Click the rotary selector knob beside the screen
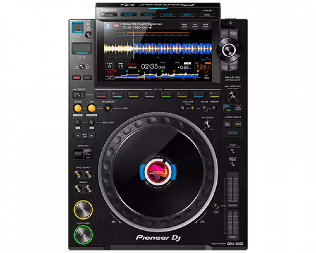This screenshot has height=253, width=316. pyautogui.click(x=229, y=50)
